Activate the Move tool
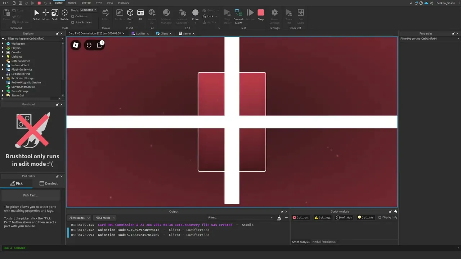 [x=46, y=15]
